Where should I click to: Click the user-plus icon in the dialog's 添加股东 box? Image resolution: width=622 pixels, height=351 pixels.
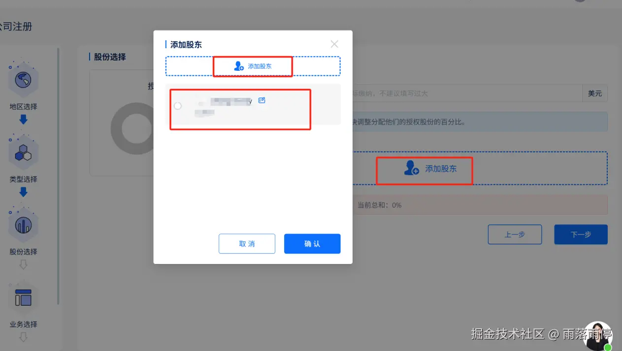(x=239, y=66)
